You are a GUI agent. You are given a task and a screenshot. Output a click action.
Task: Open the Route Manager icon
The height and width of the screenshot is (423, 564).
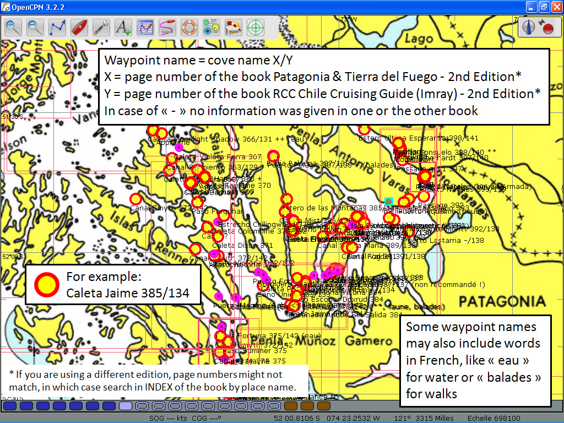[x=145, y=28]
